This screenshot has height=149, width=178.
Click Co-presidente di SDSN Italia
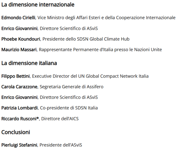coord(69,108)
